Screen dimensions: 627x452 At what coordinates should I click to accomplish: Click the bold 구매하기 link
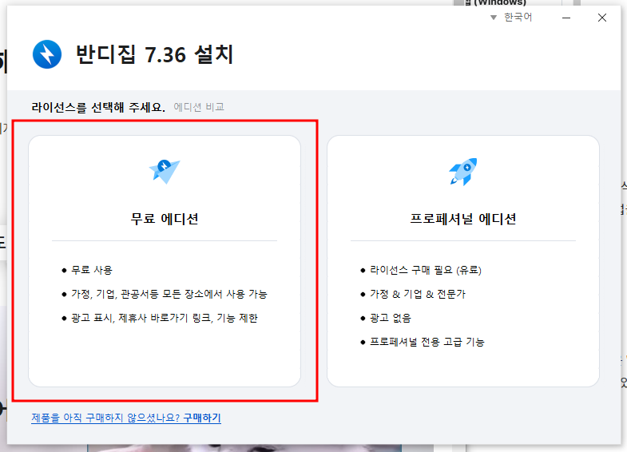coord(202,418)
